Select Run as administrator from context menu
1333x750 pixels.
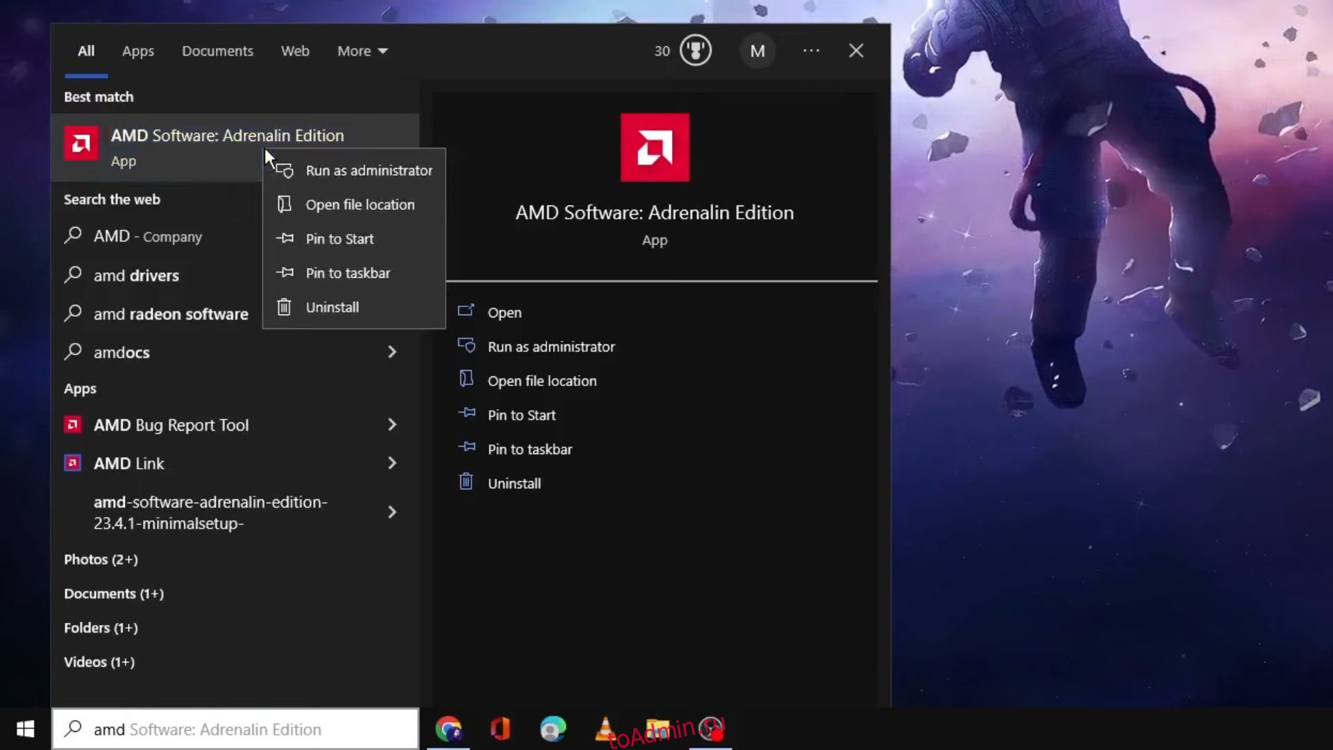click(369, 170)
